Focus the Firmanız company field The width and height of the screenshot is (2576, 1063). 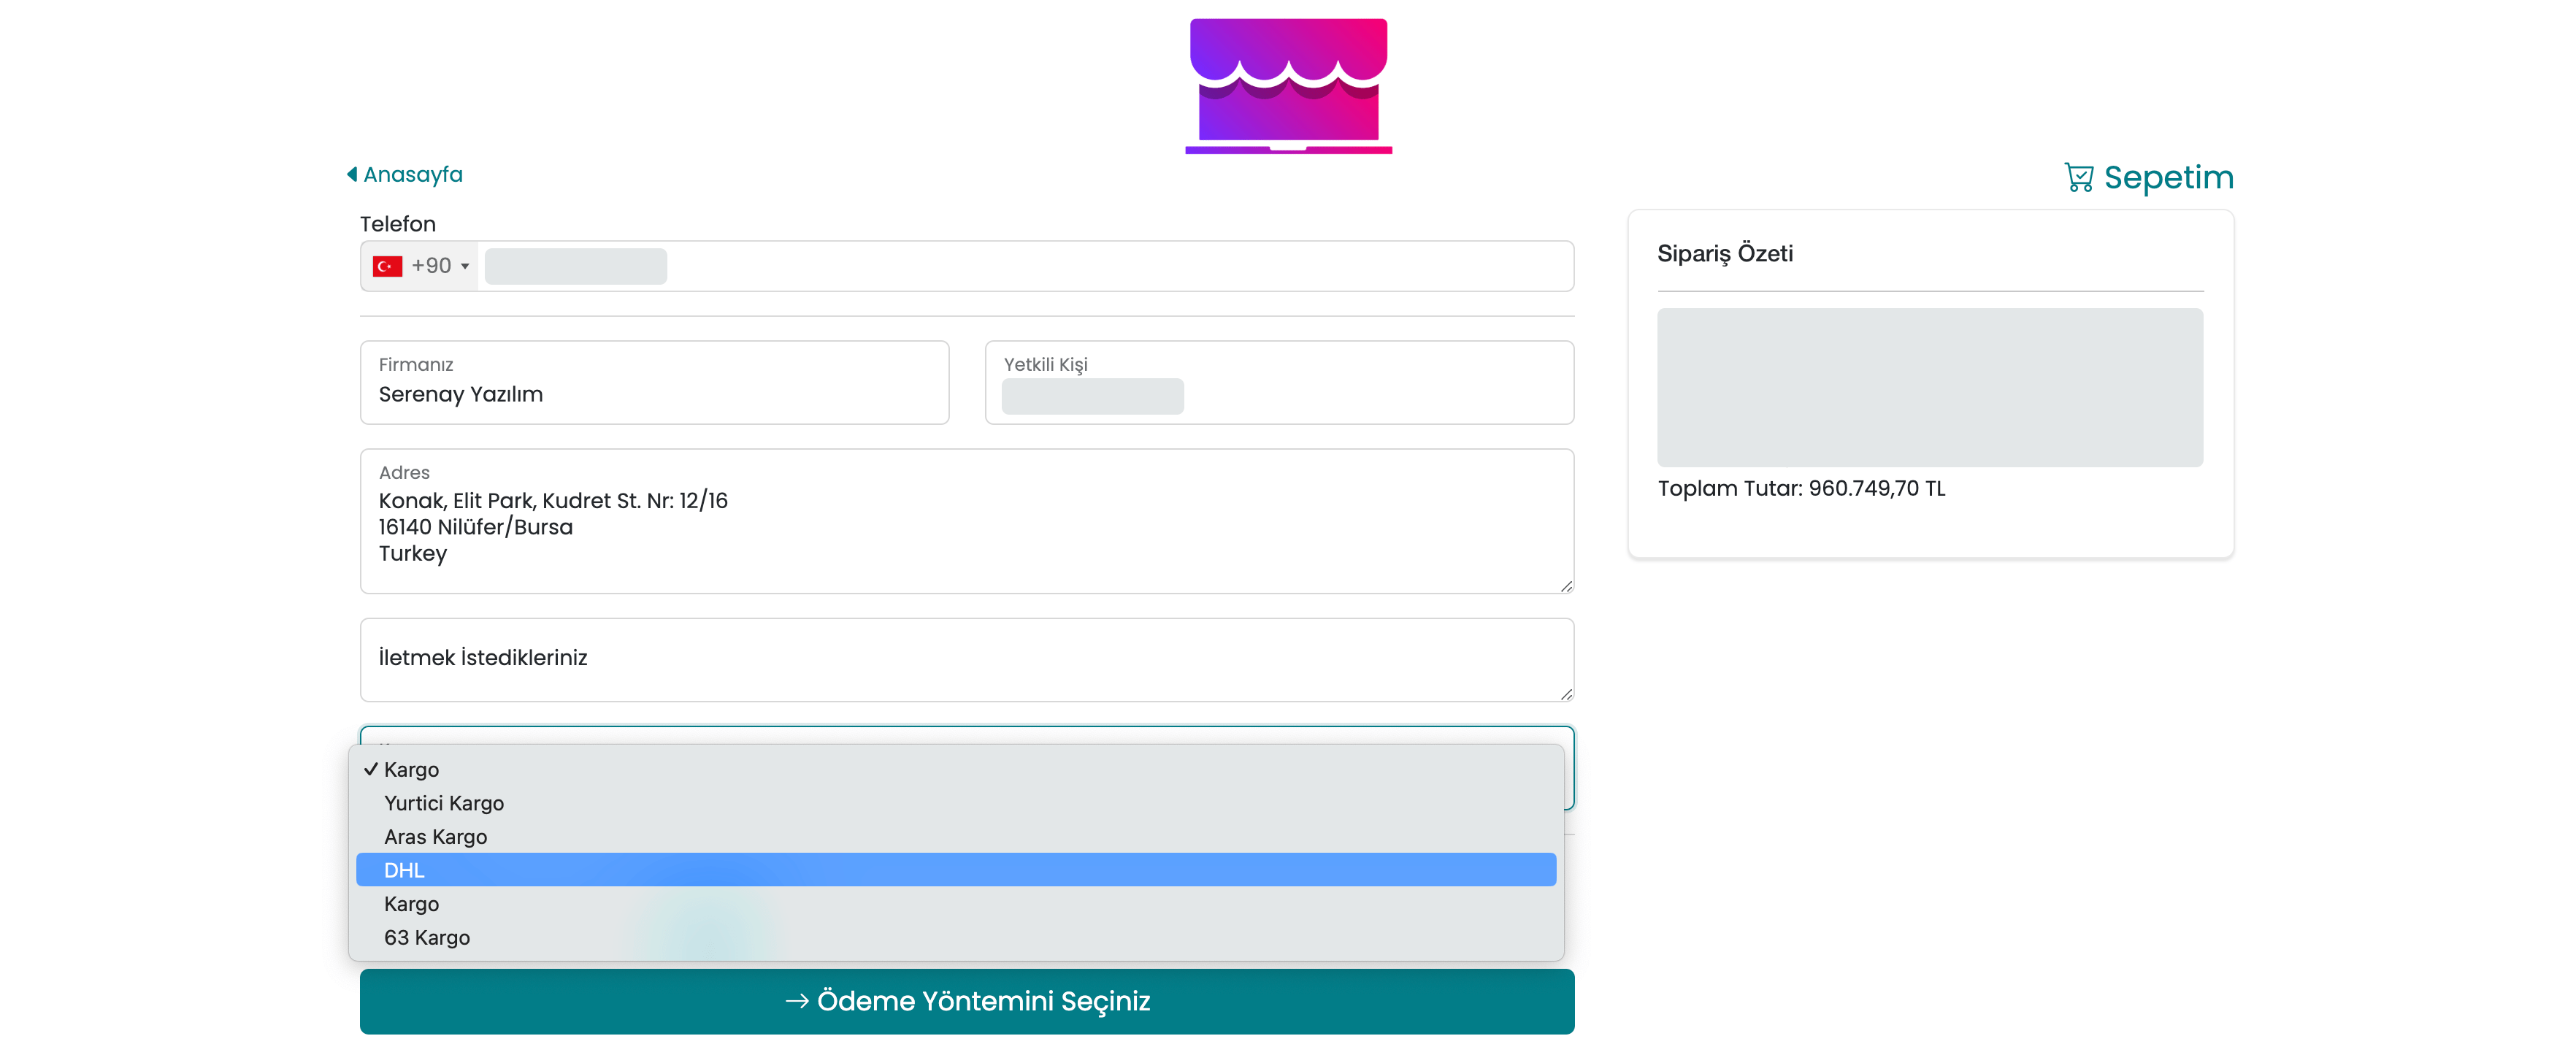tap(654, 394)
